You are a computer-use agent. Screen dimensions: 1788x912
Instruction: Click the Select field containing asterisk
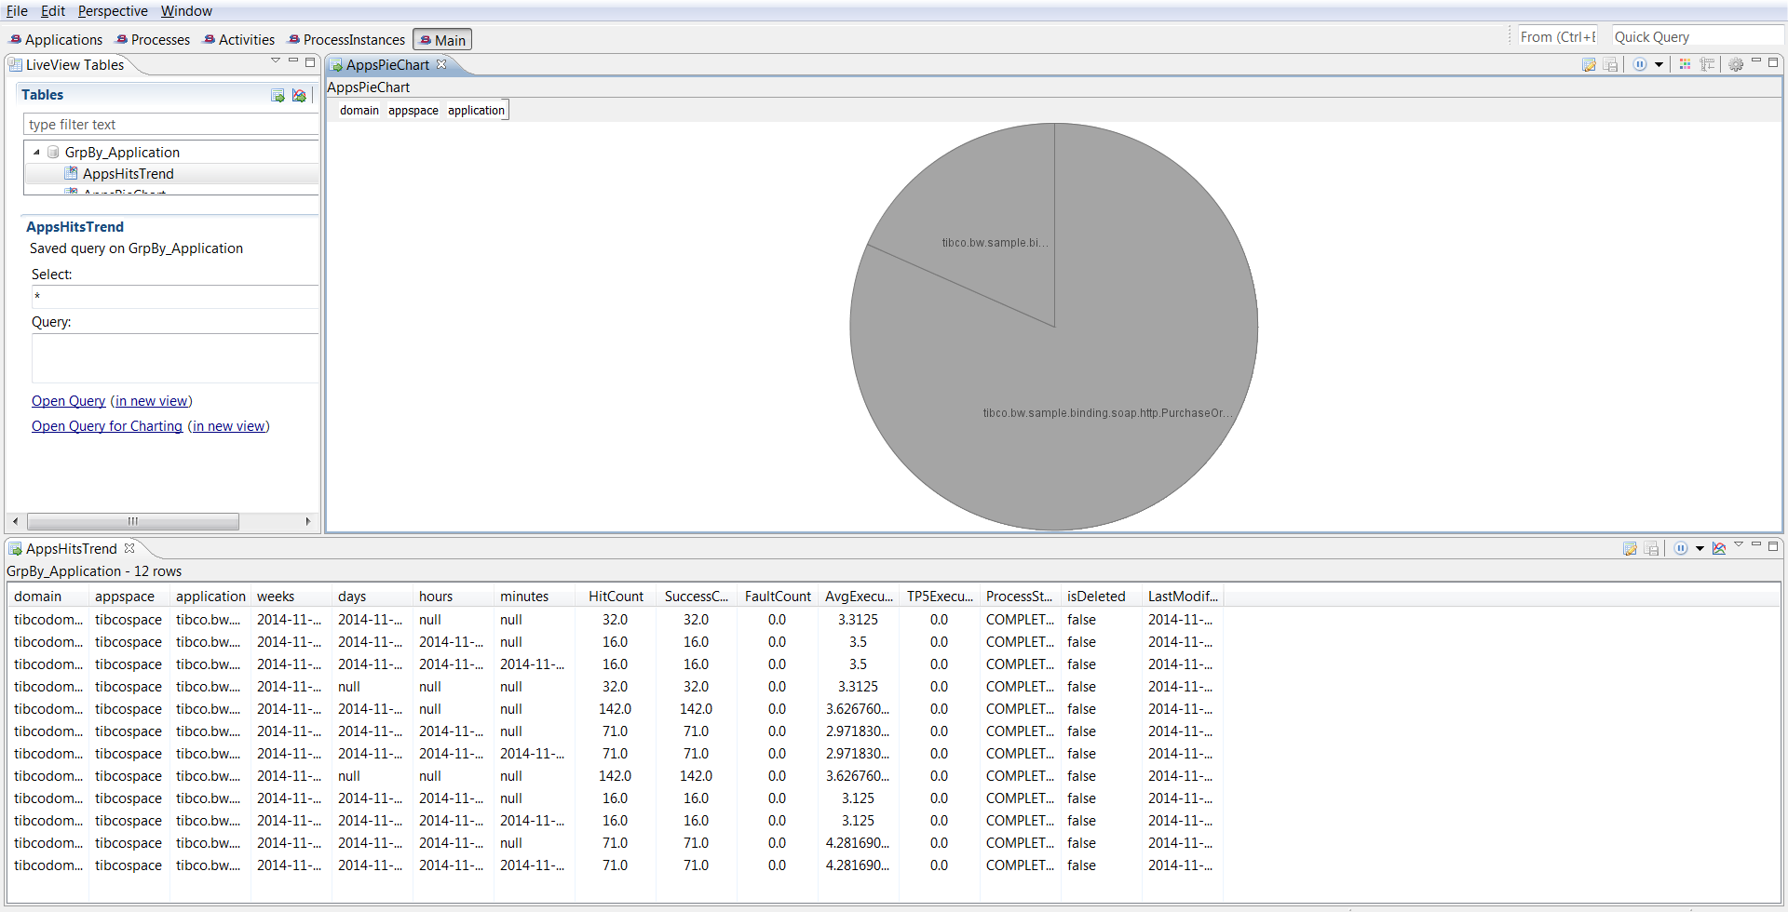click(175, 297)
